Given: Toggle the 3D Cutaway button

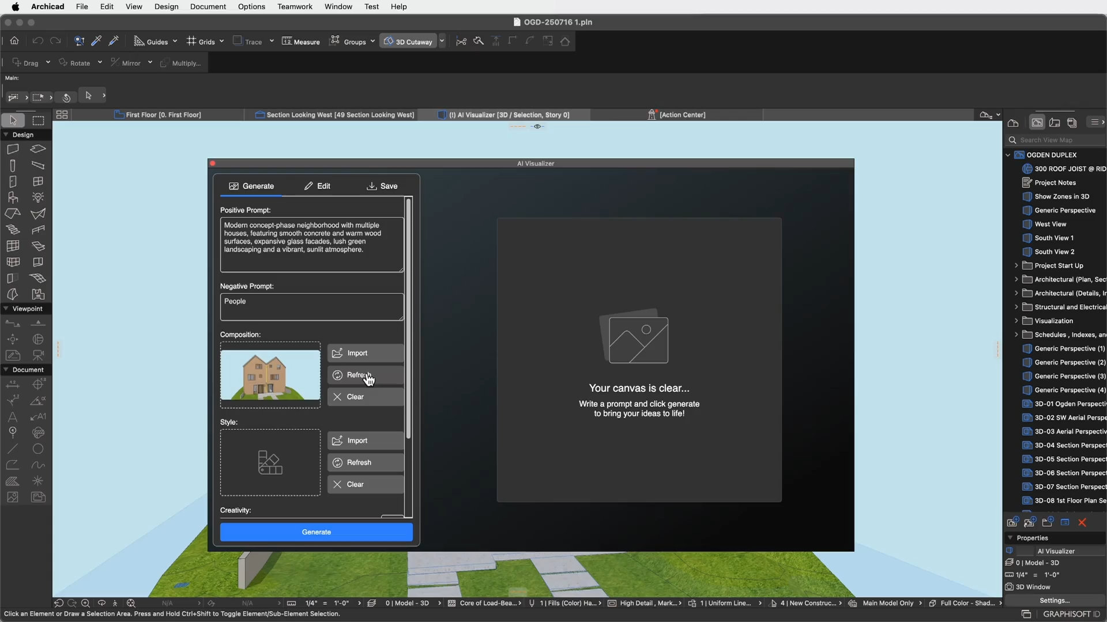Looking at the screenshot, I should [x=409, y=41].
